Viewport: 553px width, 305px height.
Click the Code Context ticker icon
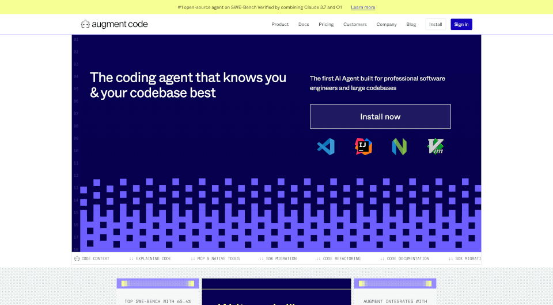click(x=77, y=258)
